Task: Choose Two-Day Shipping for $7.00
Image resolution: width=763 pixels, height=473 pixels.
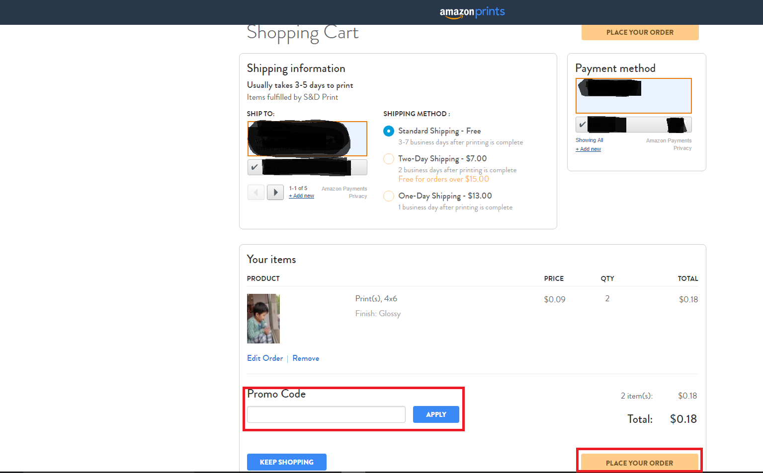Action: pyautogui.click(x=389, y=159)
